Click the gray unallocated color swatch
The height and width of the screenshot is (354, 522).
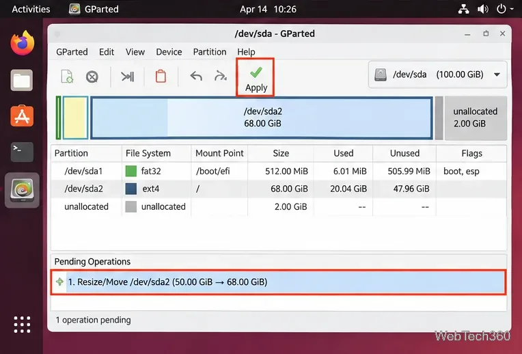(130, 207)
